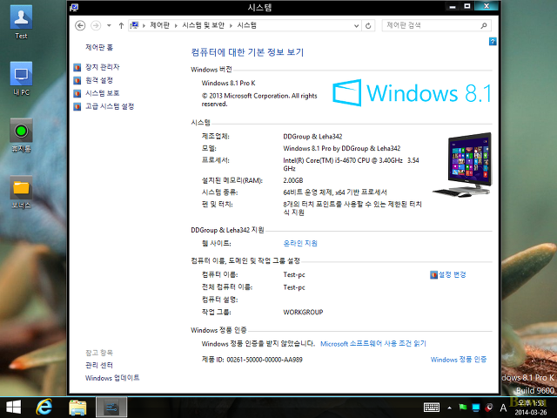Open 시스템 보호 in the sidebar

(x=103, y=93)
